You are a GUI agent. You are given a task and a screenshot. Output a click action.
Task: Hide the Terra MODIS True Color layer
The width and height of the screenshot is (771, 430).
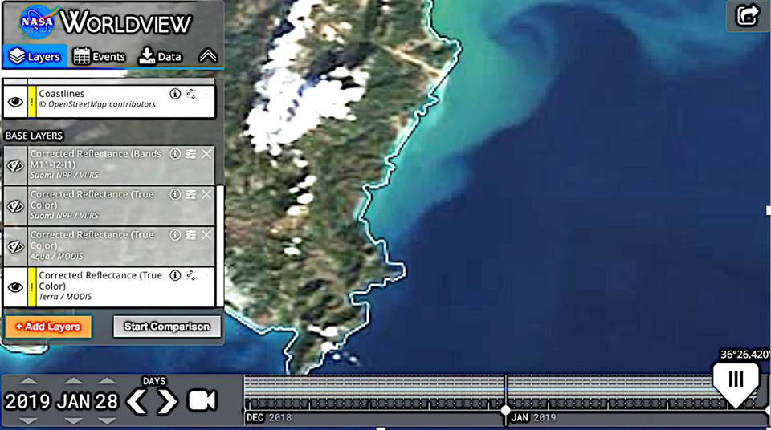point(15,287)
